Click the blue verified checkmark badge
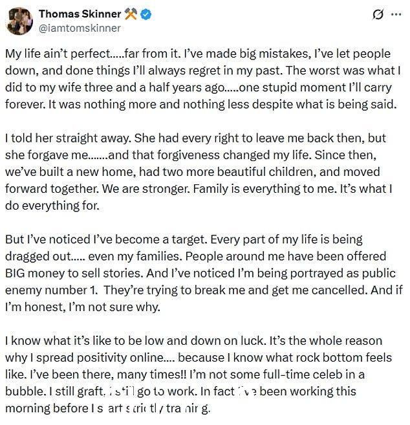 tap(146, 14)
